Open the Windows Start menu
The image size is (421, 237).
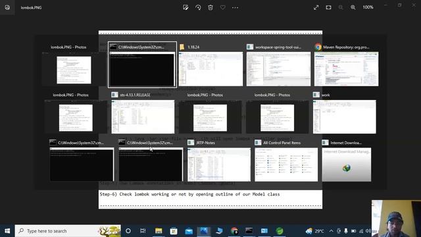tap(7, 231)
